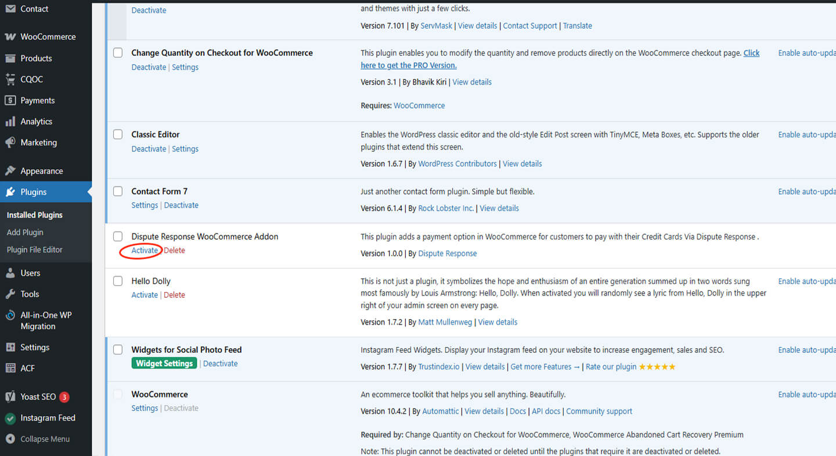The image size is (836, 456).
Task: Open Products via its sidebar icon
Action: pyautogui.click(x=10, y=58)
